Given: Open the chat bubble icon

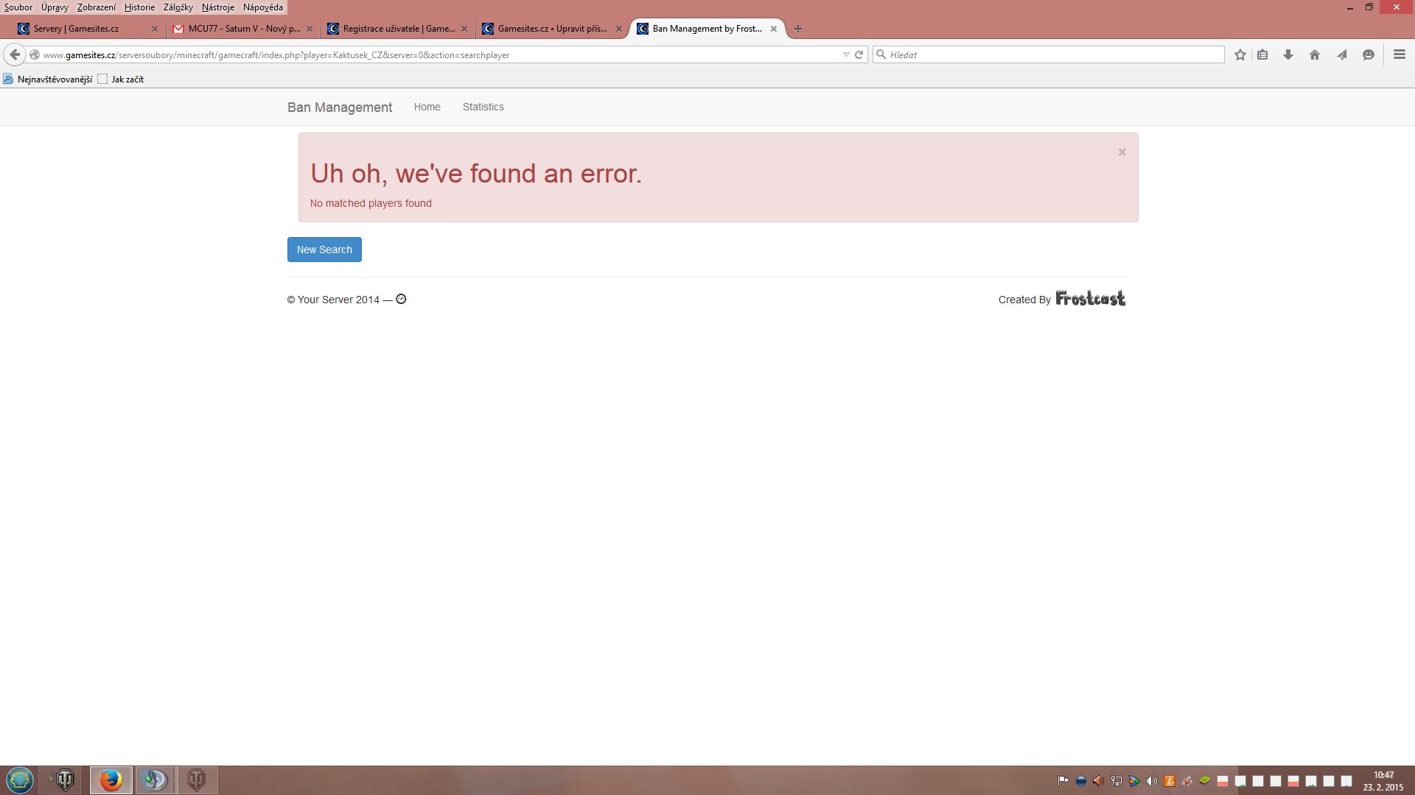Looking at the screenshot, I should click(x=1369, y=54).
